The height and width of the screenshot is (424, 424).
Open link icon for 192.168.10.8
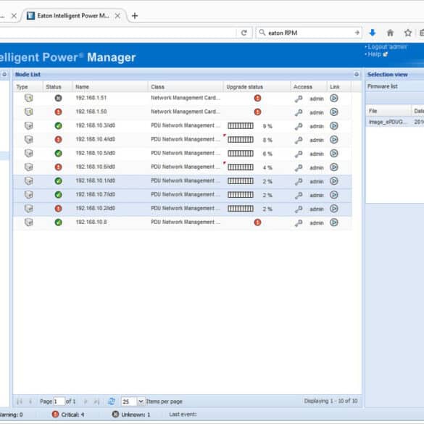point(334,223)
